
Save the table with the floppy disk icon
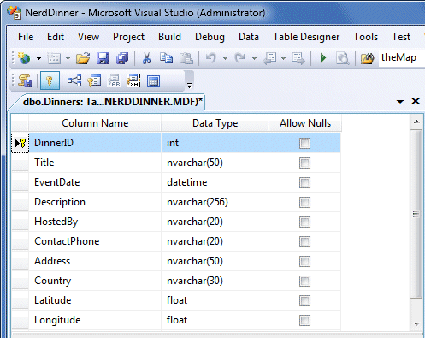(x=103, y=58)
